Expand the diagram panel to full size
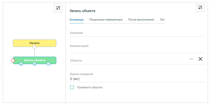Viewport: 210px width, 105px height. tap(58, 8)
